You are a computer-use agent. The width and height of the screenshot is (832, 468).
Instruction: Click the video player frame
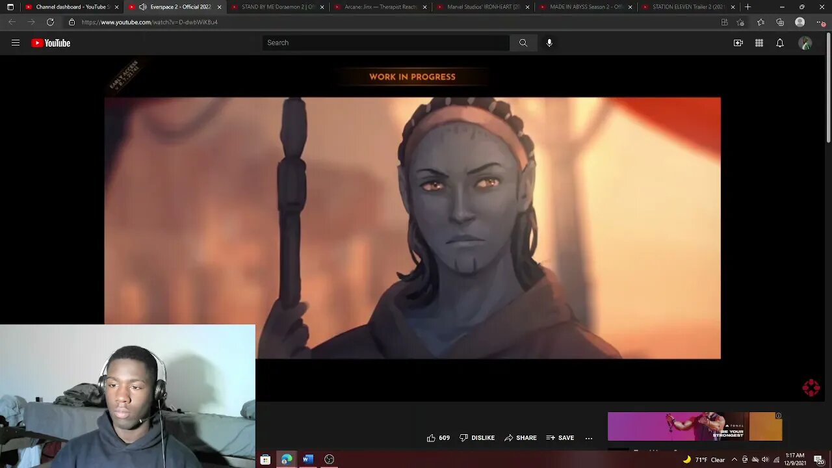tap(412, 227)
